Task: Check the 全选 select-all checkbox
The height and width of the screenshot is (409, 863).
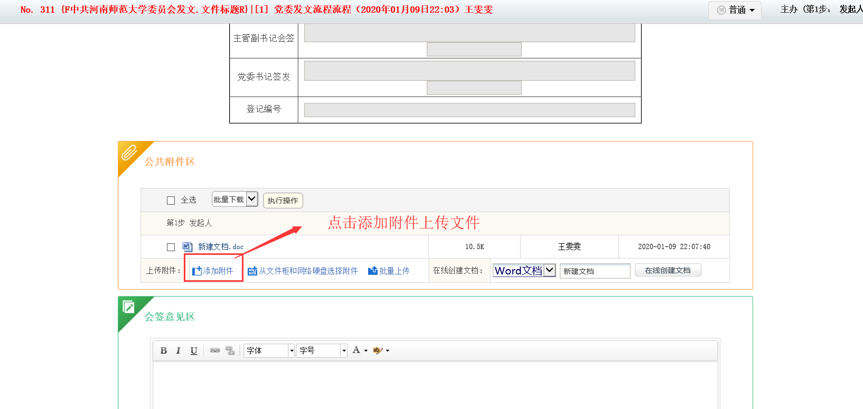Action: [x=171, y=201]
